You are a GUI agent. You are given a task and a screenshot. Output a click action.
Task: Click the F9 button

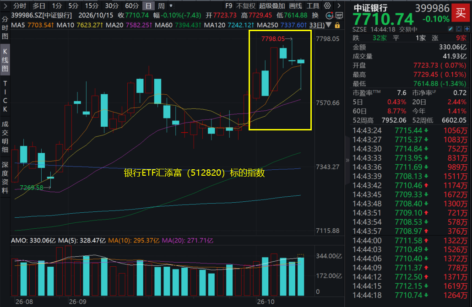click(x=229, y=5)
